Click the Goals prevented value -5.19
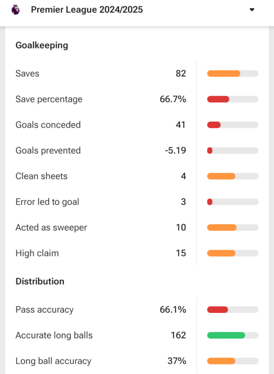 (175, 150)
